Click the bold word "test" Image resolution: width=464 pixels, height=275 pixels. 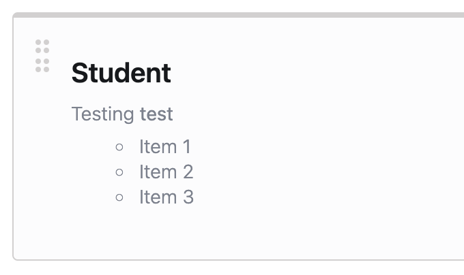click(x=156, y=114)
